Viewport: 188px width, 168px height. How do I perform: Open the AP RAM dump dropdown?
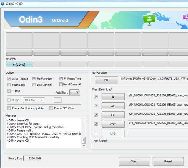[34, 100]
